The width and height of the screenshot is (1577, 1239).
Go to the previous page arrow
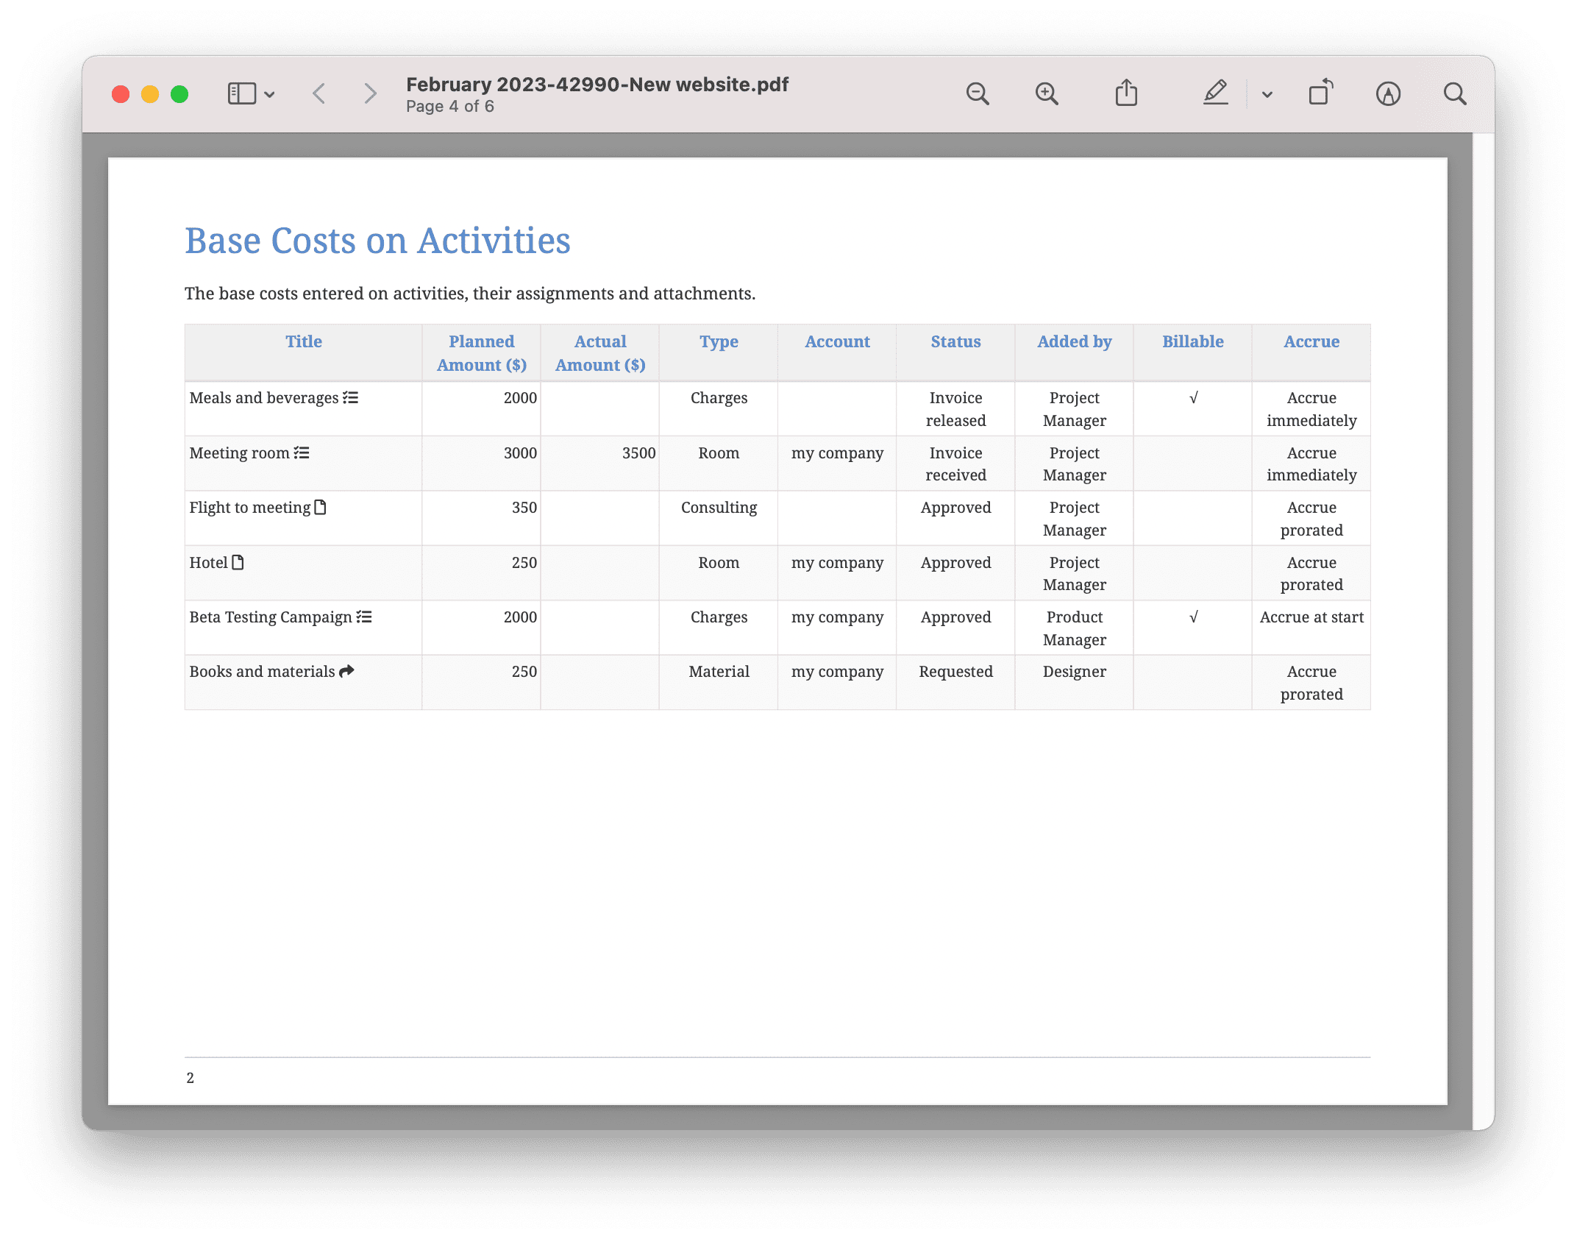tap(318, 93)
